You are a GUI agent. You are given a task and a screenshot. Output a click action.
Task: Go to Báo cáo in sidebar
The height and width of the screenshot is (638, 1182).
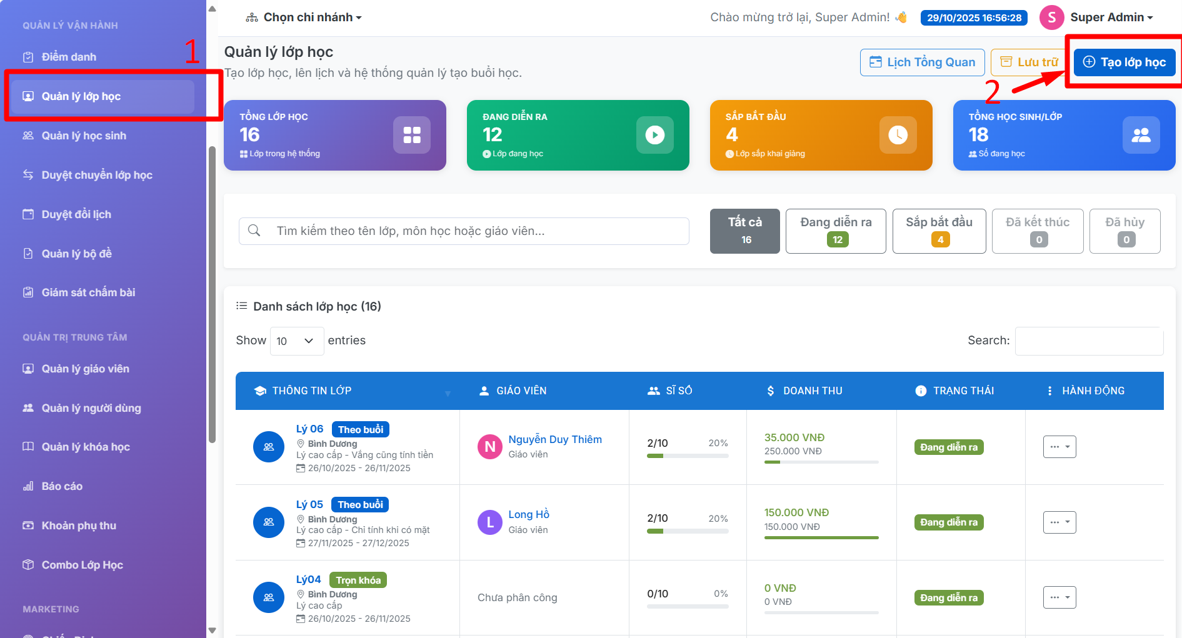(62, 486)
